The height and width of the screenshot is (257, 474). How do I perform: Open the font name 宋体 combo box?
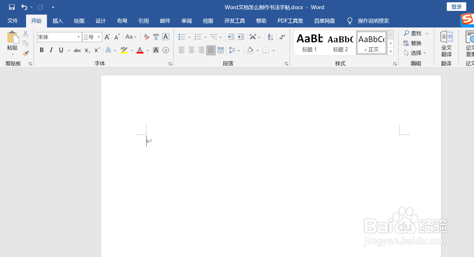point(59,37)
